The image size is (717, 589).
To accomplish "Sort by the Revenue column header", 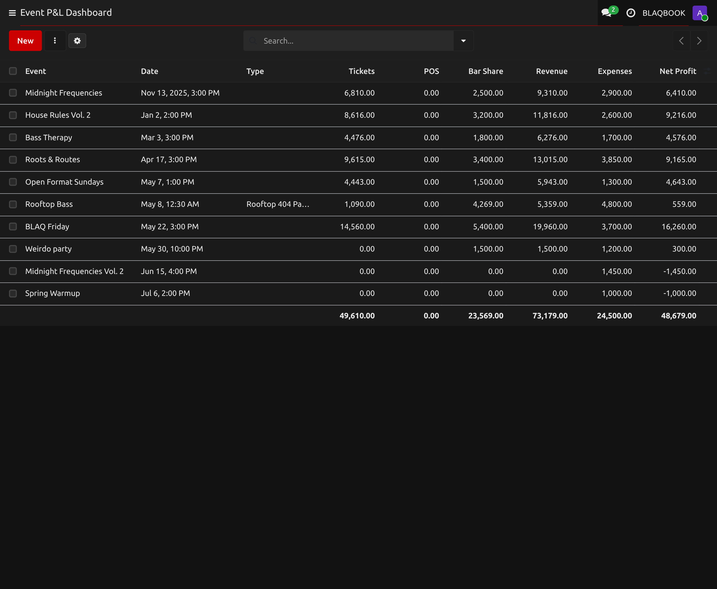I will click(552, 71).
